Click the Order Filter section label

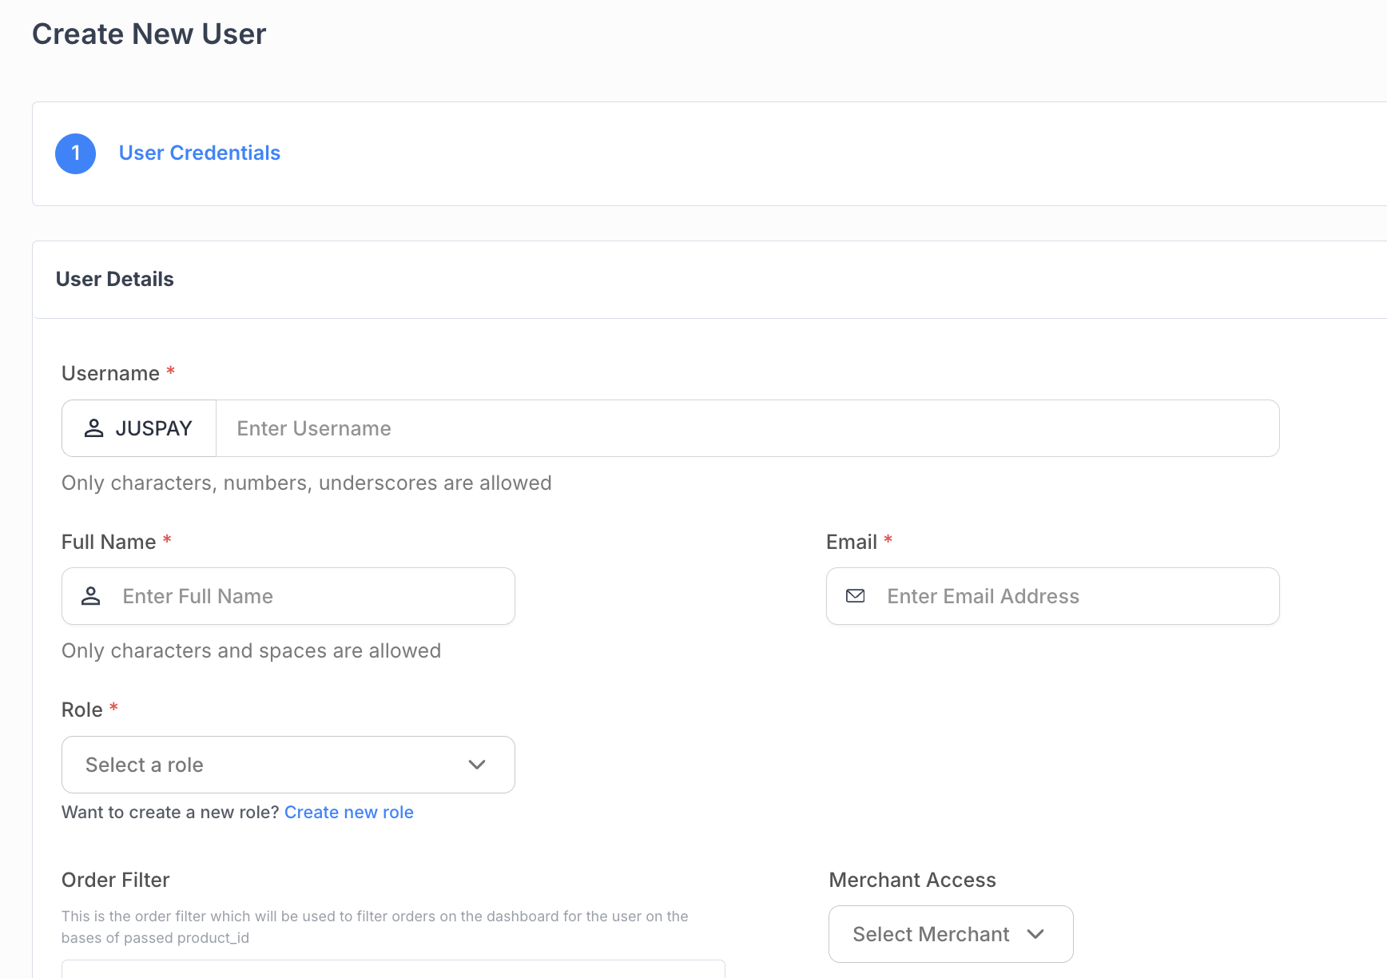coord(115,880)
